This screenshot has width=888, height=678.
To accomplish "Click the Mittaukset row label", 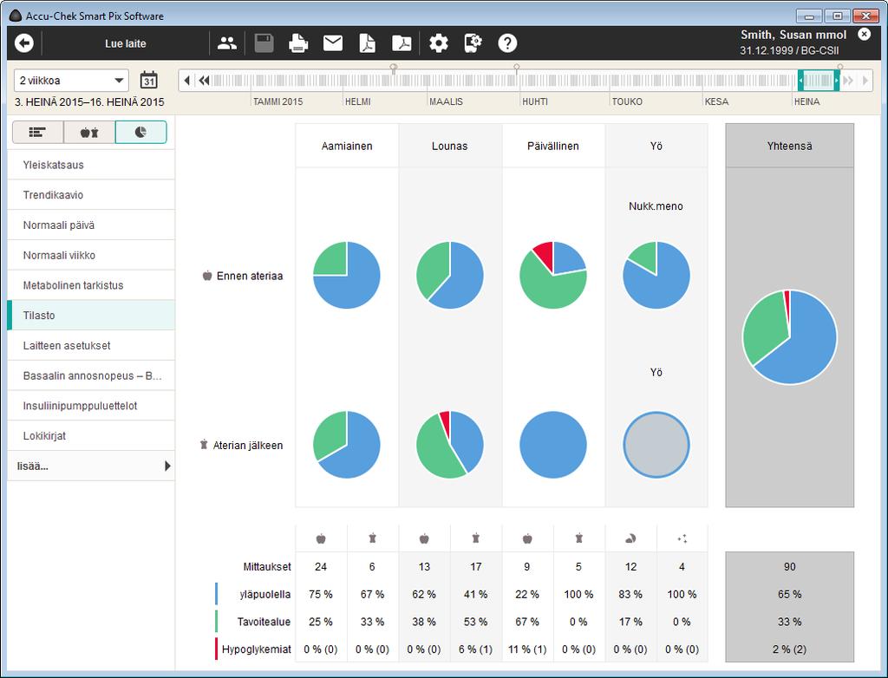I will pyautogui.click(x=267, y=566).
